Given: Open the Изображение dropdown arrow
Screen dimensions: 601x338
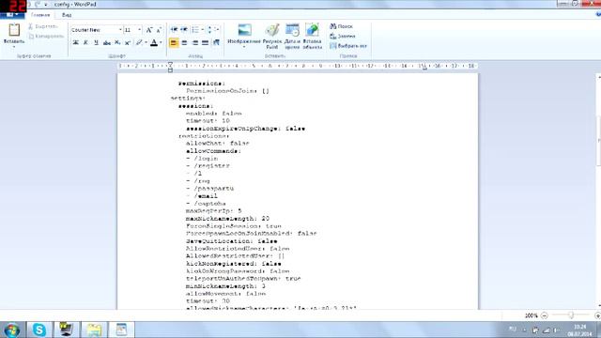Looking at the screenshot, I should pos(244,47).
